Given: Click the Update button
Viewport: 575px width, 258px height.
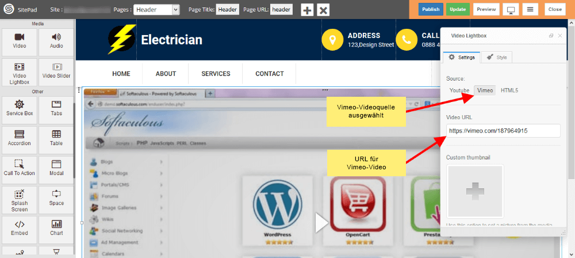Looking at the screenshot, I should click(x=458, y=10).
